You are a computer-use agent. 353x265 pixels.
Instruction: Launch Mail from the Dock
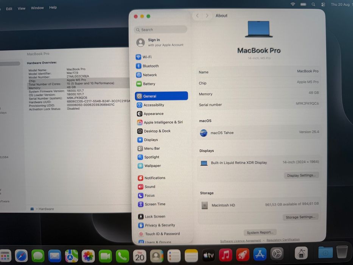point(55,256)
